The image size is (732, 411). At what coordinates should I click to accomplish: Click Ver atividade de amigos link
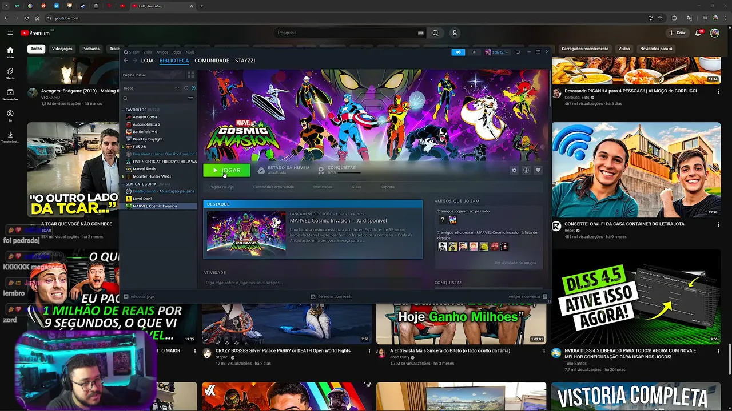(x=515, y=263)
